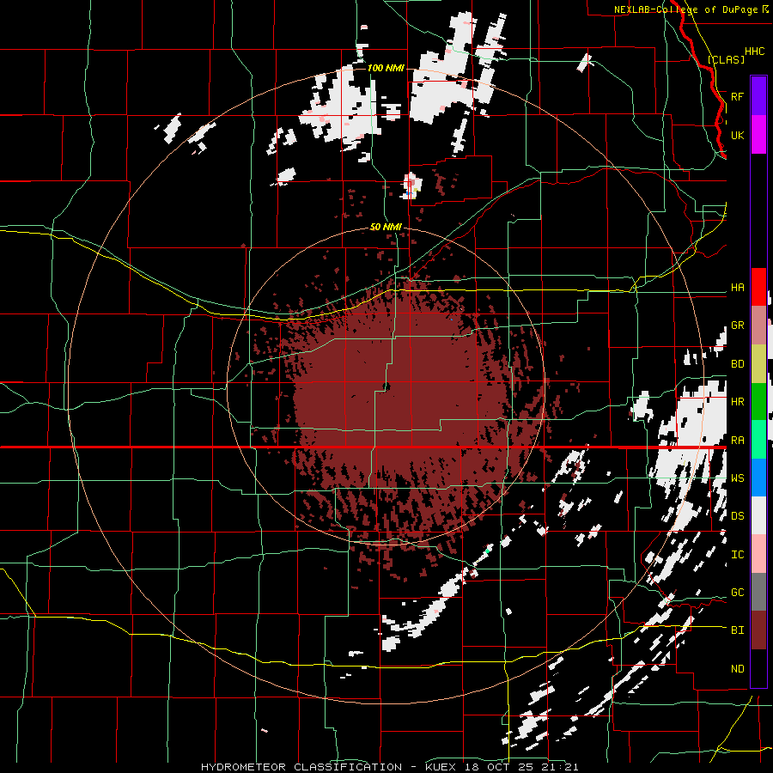Click the RF legend label

[737, 96]
